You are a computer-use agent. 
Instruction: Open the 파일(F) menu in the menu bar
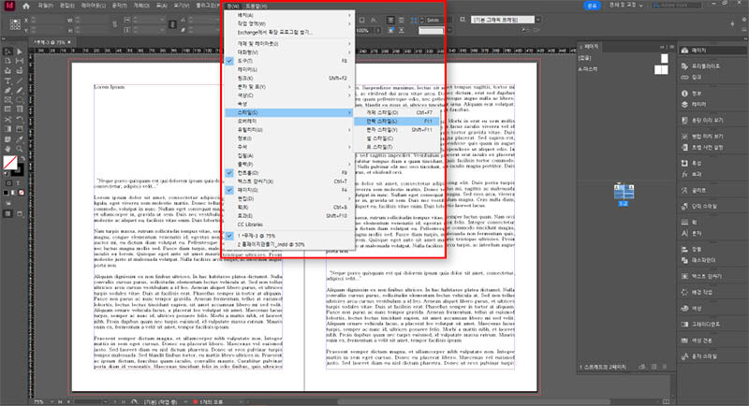(x=45, y=6)
